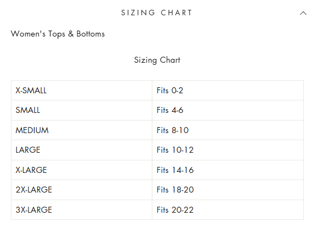The image size is (313, 234).
Task: Click the Fits 4-6 cell
Action: (228, 110)
